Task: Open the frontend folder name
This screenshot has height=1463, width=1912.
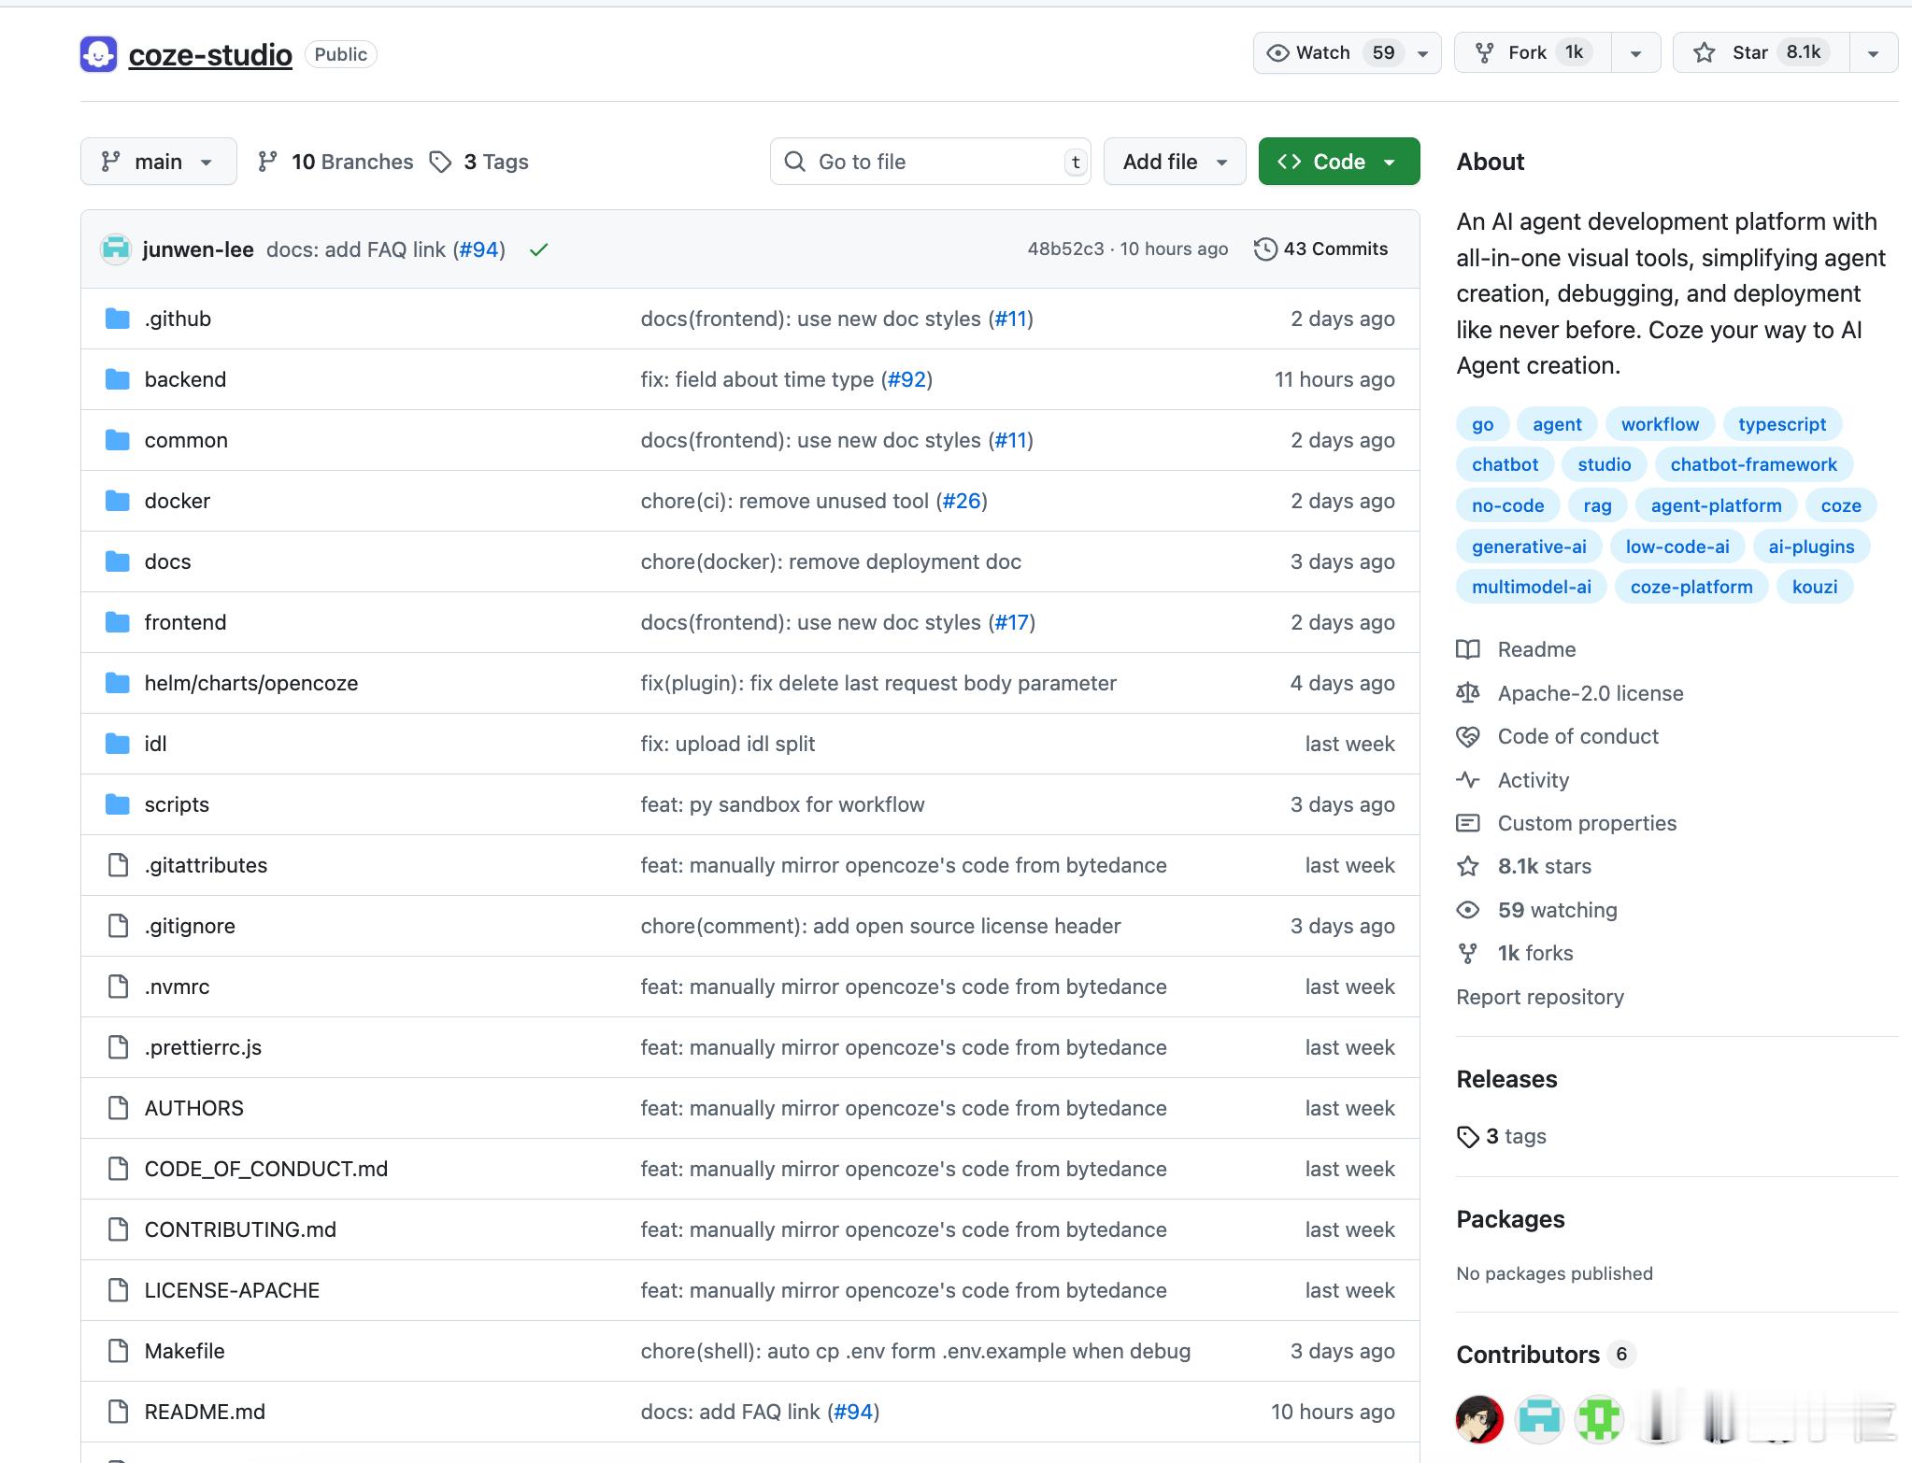Action: point(185,622)
